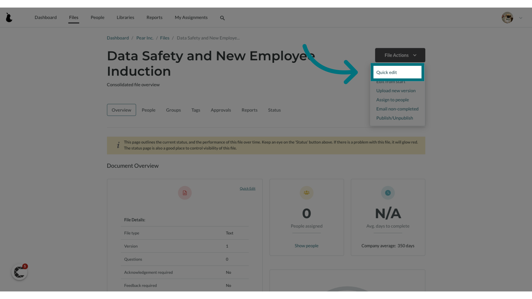Go to Dashboard in top navigation

[x=46, y=17]
